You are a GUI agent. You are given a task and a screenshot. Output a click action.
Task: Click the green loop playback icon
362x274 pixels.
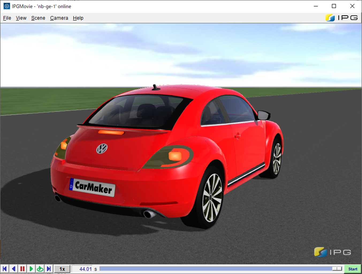point(40,269)
